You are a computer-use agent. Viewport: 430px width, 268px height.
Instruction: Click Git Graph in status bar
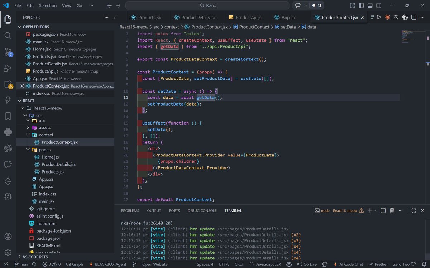[75, 264]
